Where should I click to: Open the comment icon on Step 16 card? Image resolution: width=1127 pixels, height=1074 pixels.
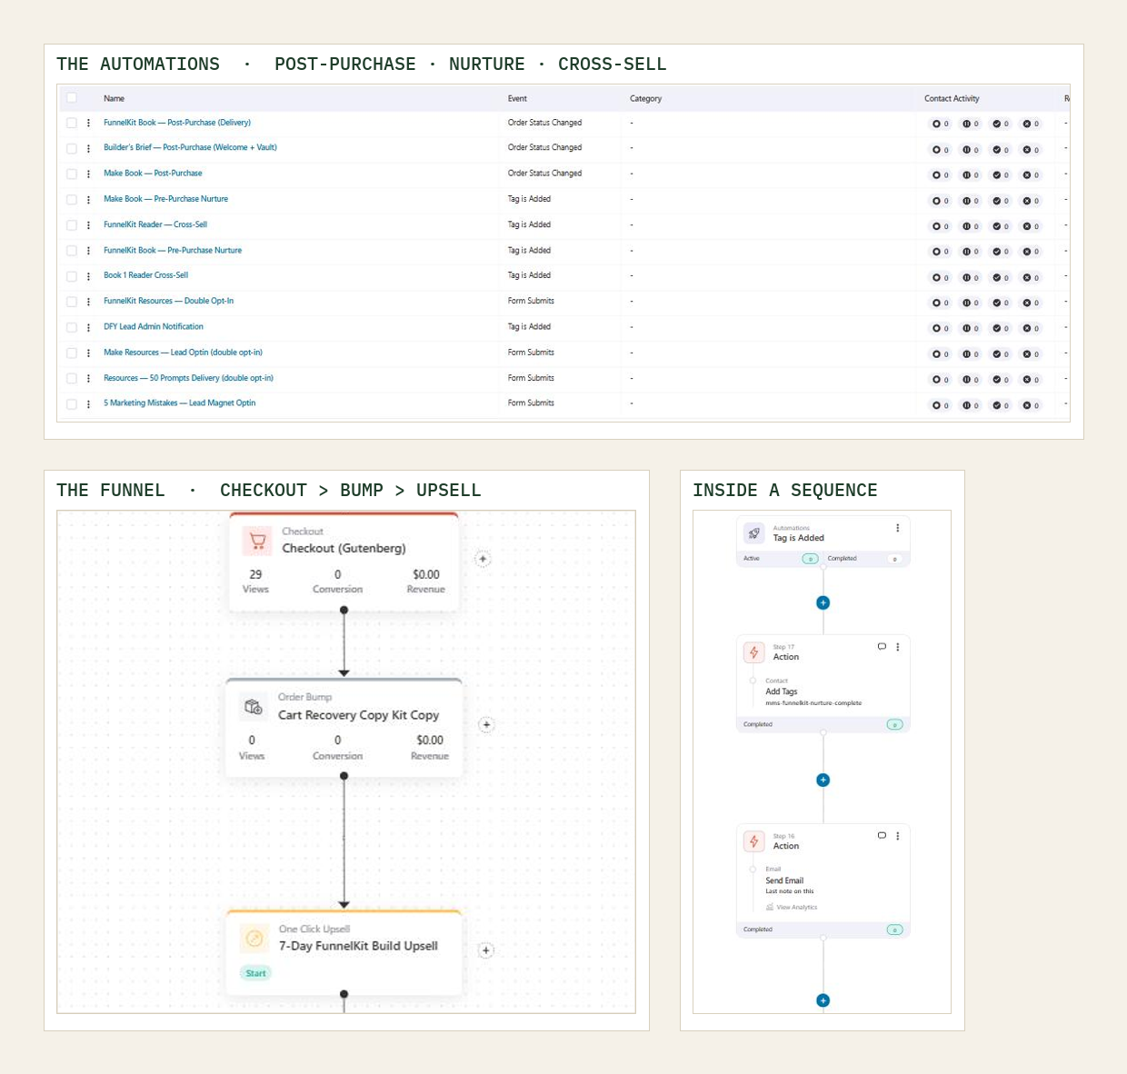[882, 835]
